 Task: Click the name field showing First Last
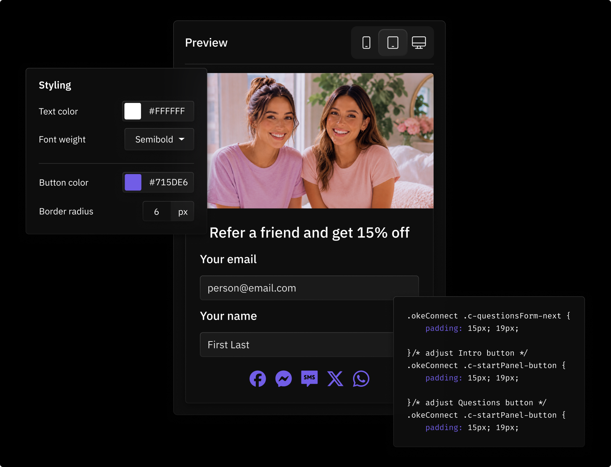coord(297,344)
